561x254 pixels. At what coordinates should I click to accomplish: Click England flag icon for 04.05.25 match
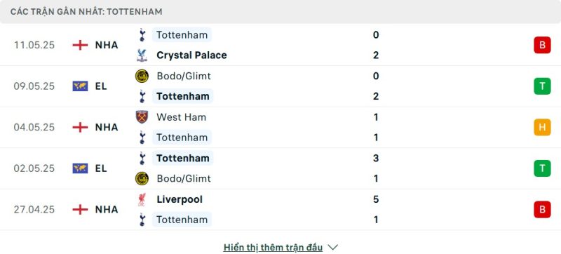point(80,128)
